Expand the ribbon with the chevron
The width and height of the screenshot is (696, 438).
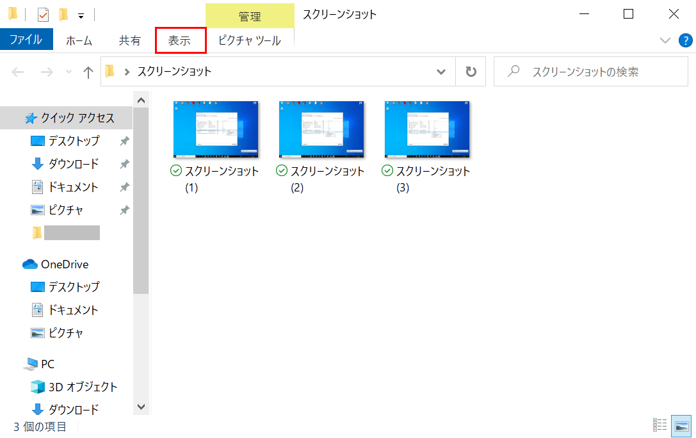[665, 41]
